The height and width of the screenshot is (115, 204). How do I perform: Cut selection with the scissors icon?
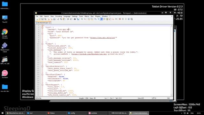click(x=58, y=19)
